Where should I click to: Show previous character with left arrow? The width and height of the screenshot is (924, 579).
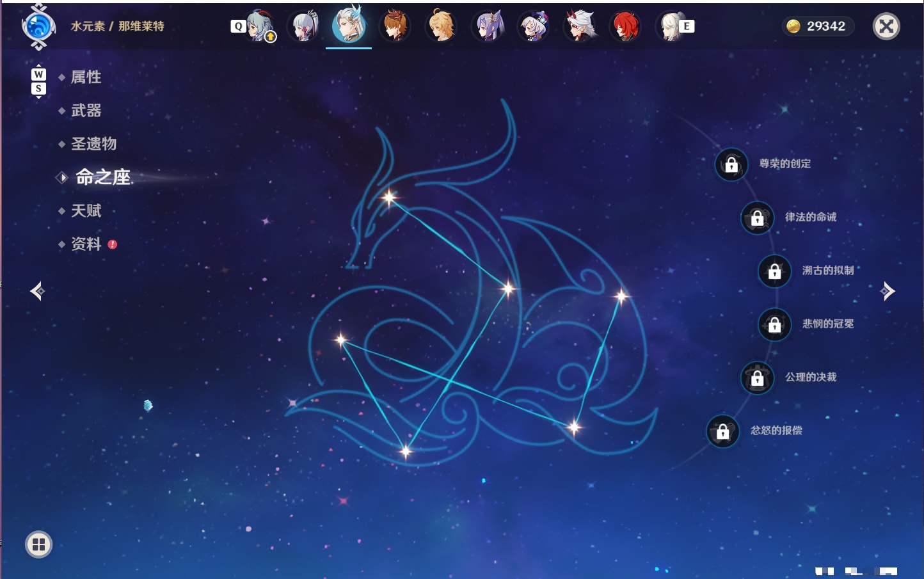point(37,291)
